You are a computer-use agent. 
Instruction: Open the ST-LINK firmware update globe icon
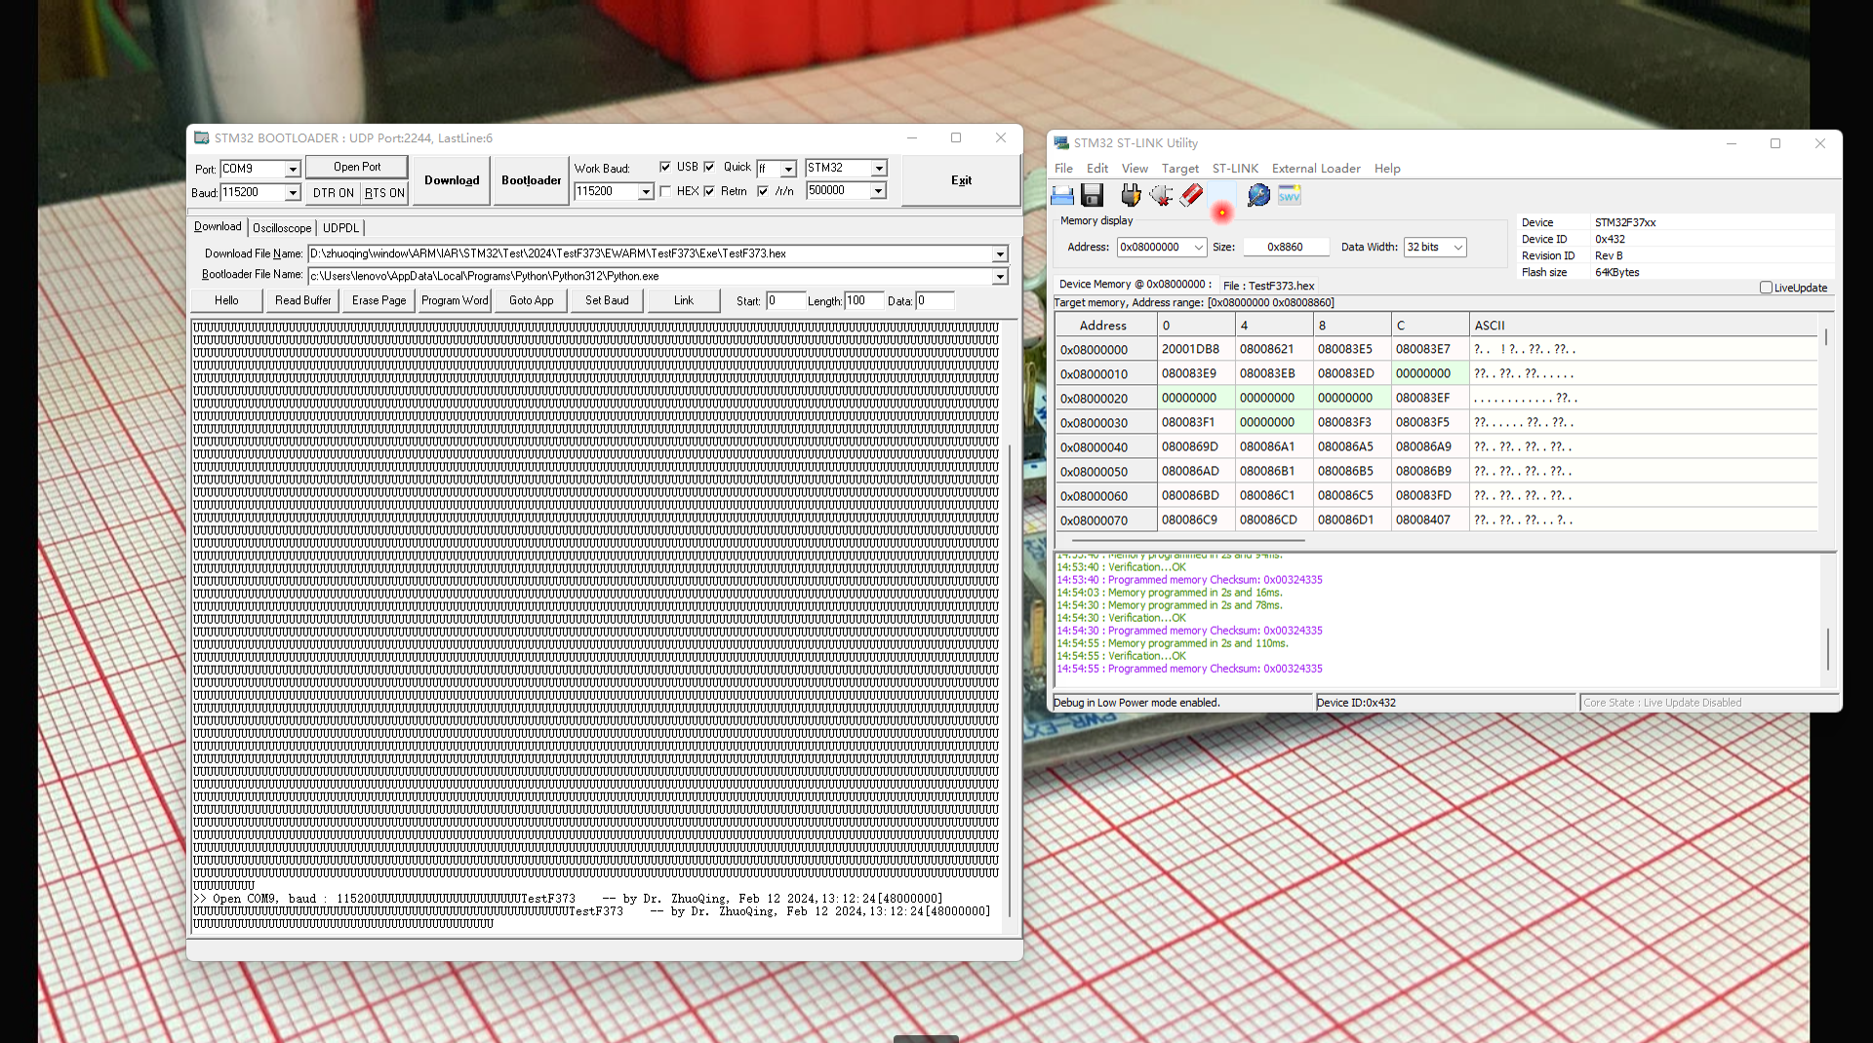[1258, 196]
